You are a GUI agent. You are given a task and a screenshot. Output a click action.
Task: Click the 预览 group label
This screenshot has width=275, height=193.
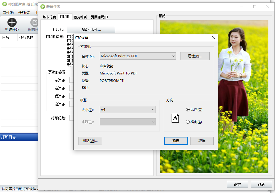[162, 16]
